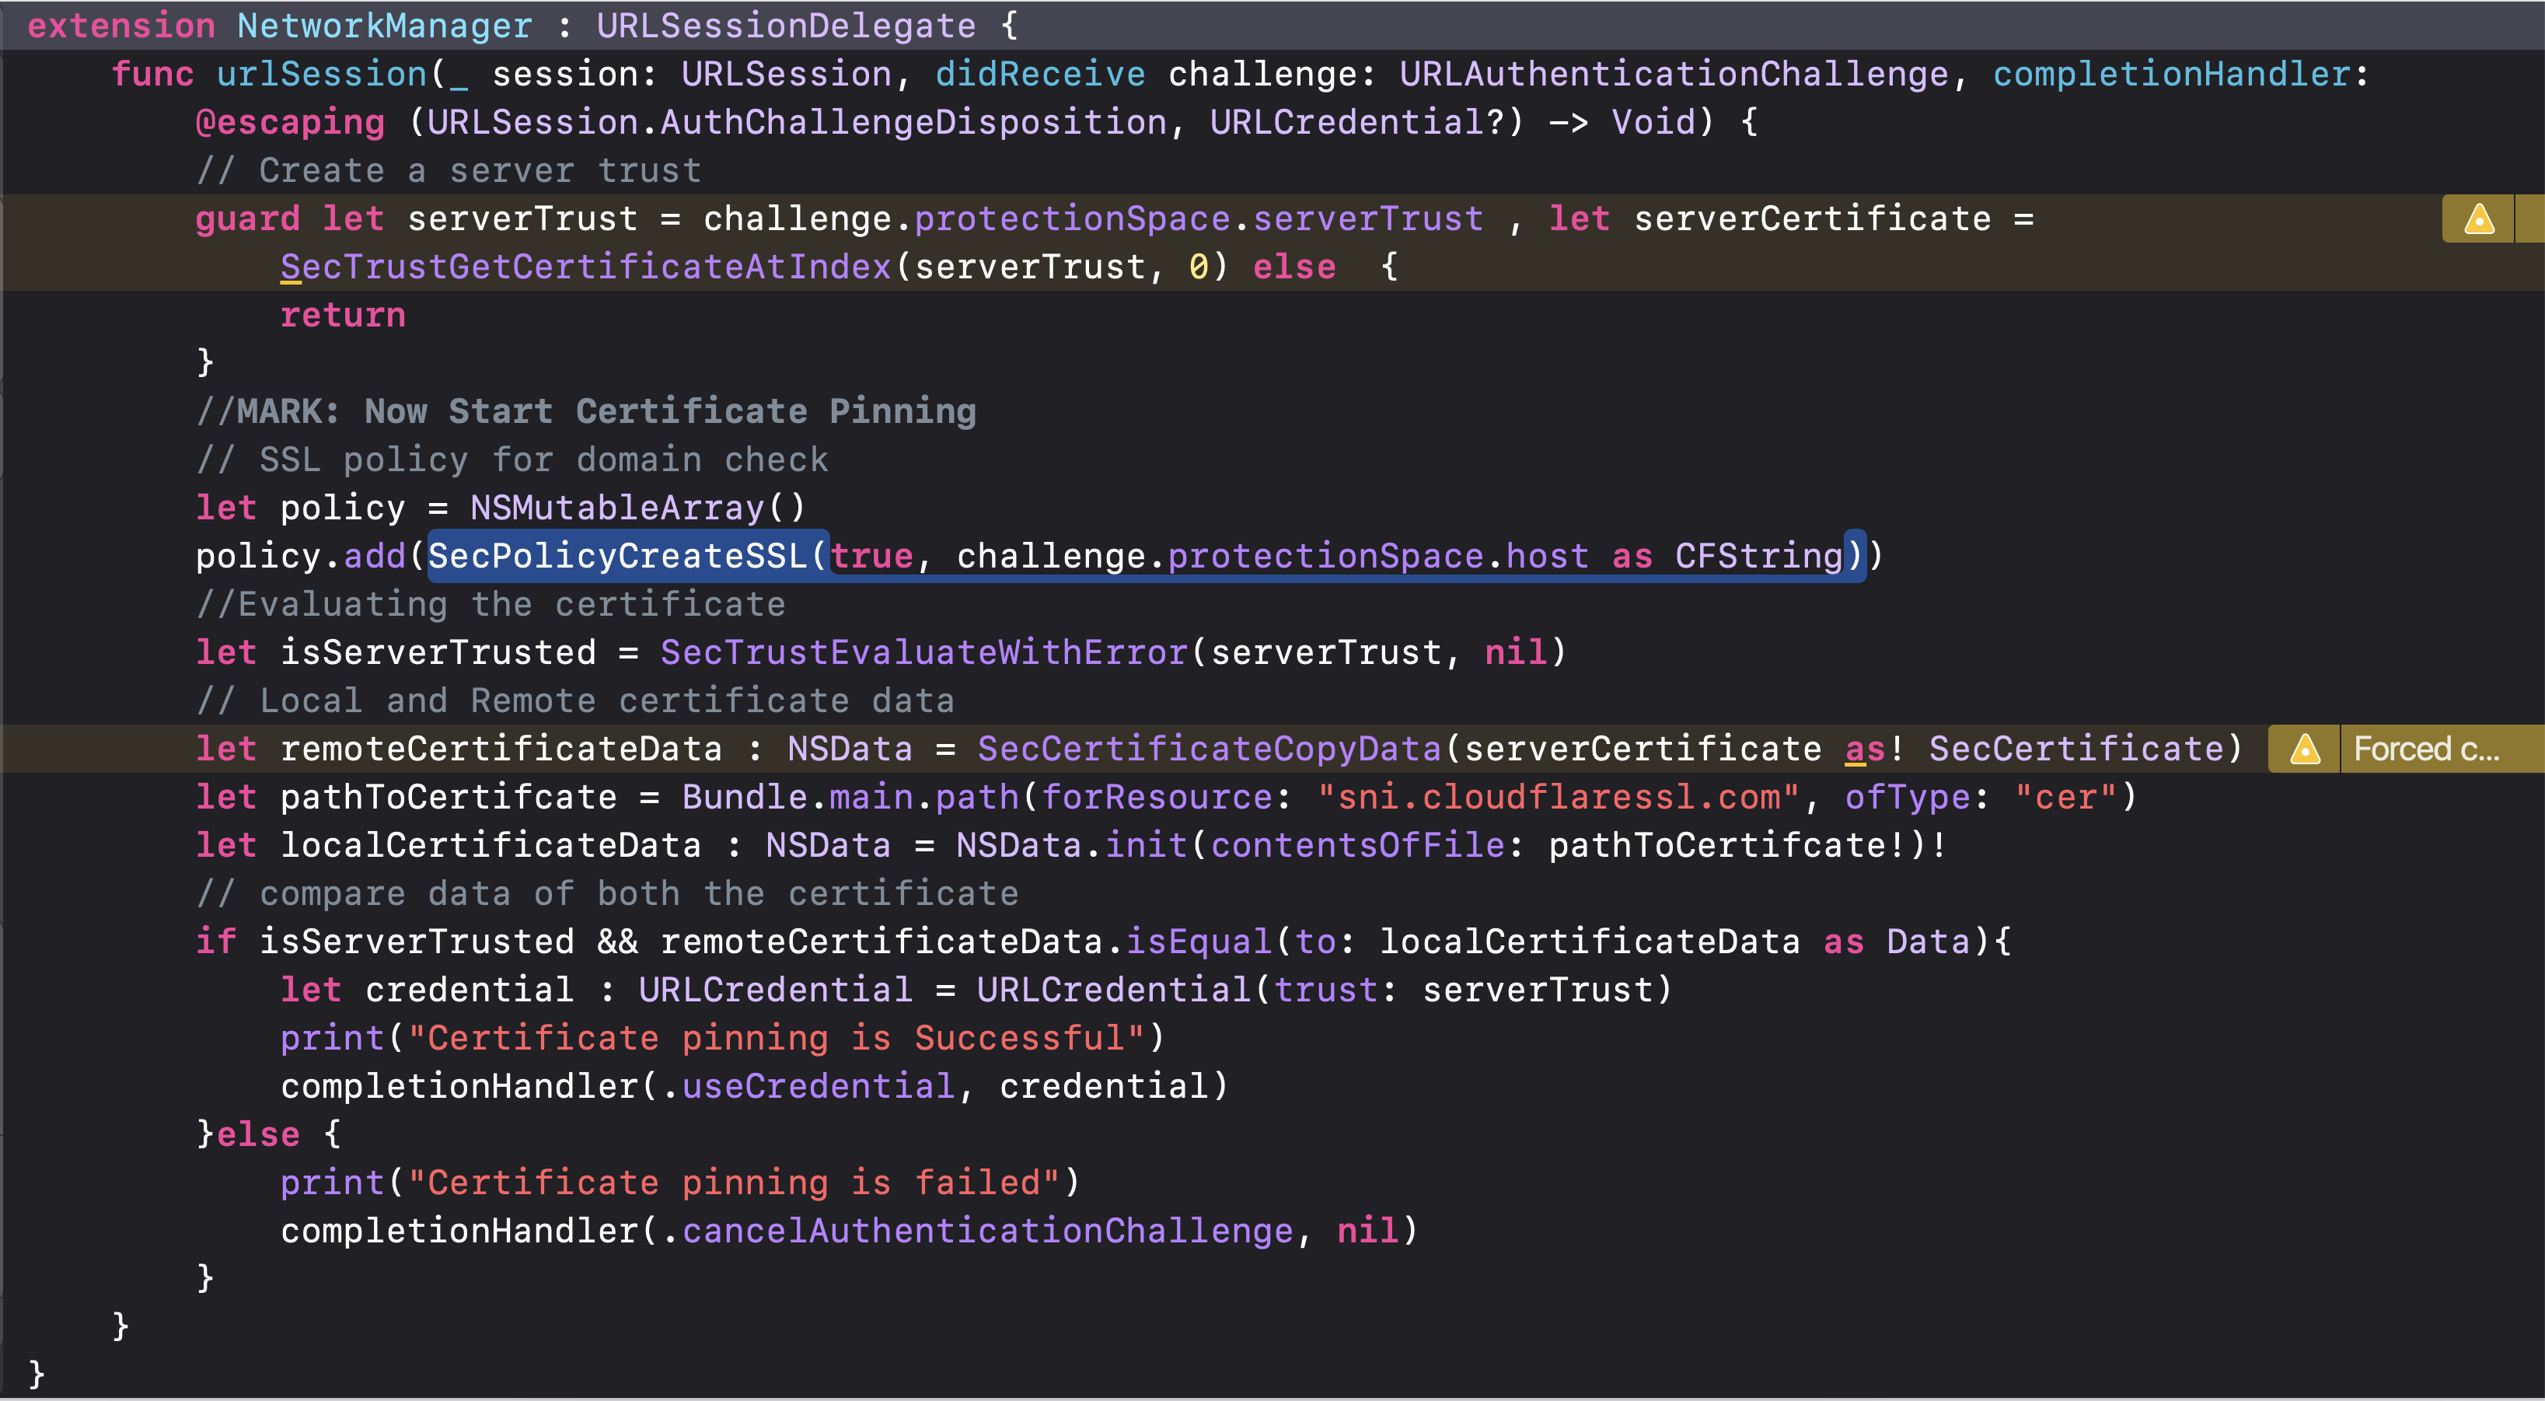Click the "sni.cloudflaressl.com" string literal
Image resolution: width=2545 pixels, height=1401 pixels.
tap(1558, 796)
